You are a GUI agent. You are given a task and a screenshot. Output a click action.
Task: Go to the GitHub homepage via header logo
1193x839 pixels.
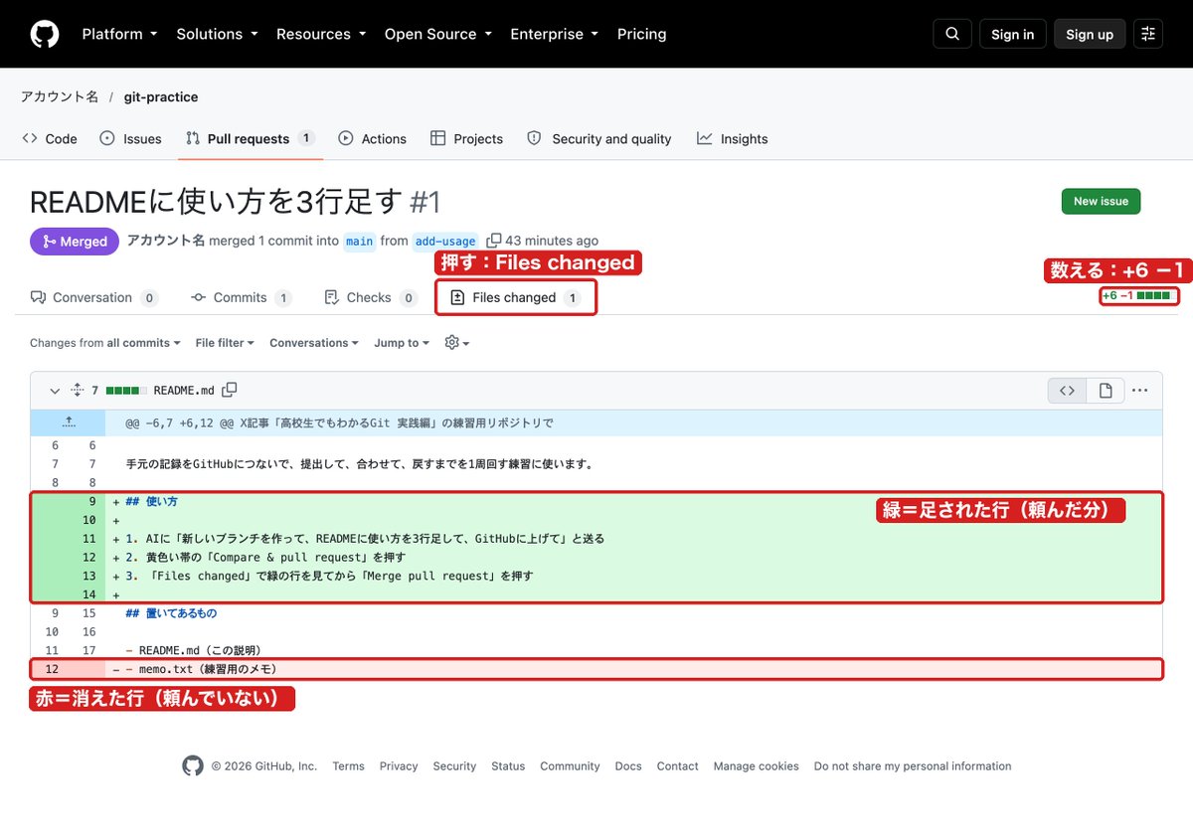coord(45,34)
